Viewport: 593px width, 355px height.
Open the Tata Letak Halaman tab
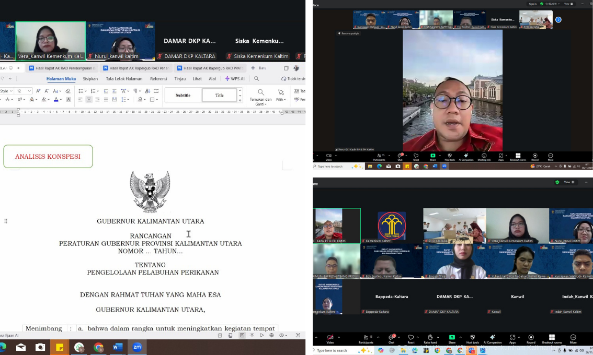tap(125, 79)
